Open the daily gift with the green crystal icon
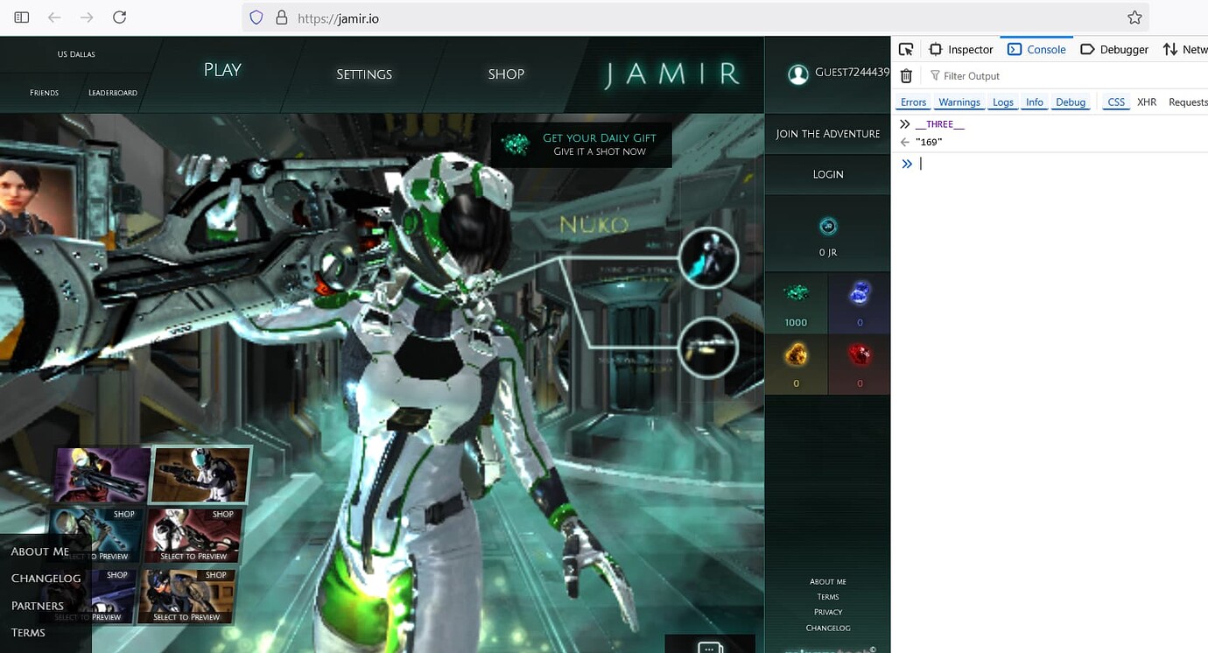 click(581, 143)
